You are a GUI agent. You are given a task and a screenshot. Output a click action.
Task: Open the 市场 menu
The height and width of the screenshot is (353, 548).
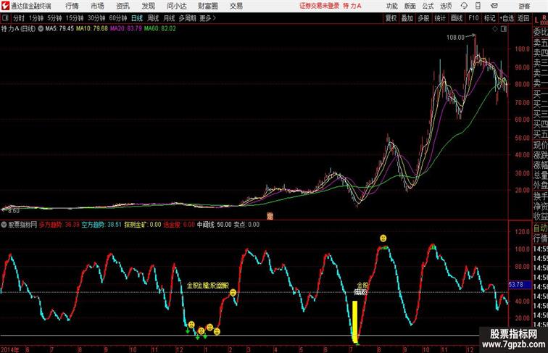pyautogui.click(x=97, y=6)
